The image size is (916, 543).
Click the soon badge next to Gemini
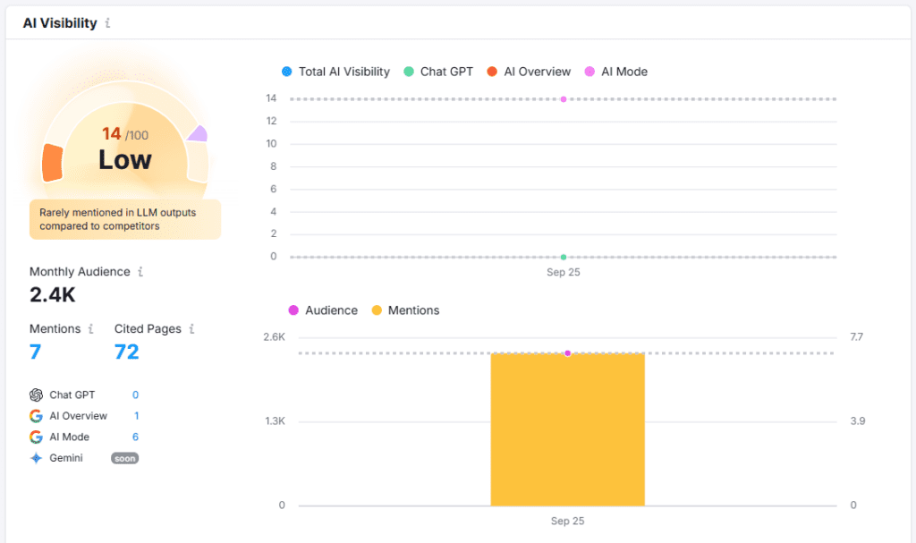123,458
